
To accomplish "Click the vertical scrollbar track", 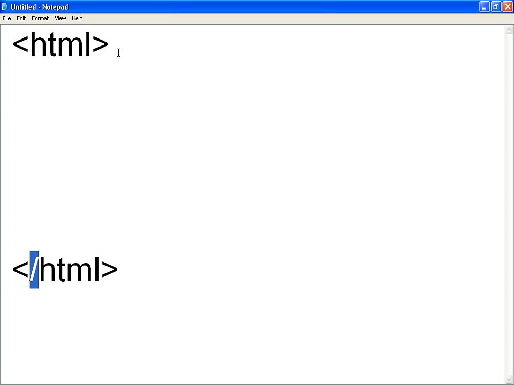I will pyautogui.click(x=509, y=205).
